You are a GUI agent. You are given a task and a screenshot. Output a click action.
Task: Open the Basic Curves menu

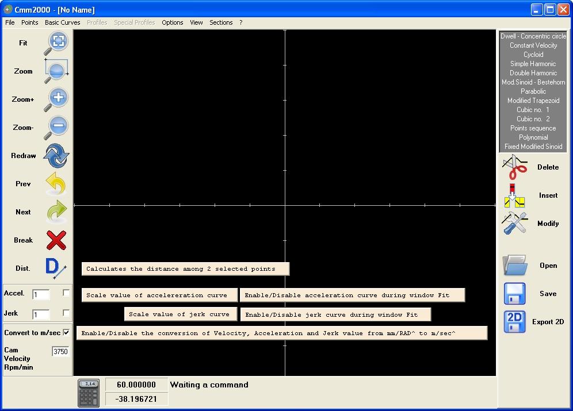63,22
